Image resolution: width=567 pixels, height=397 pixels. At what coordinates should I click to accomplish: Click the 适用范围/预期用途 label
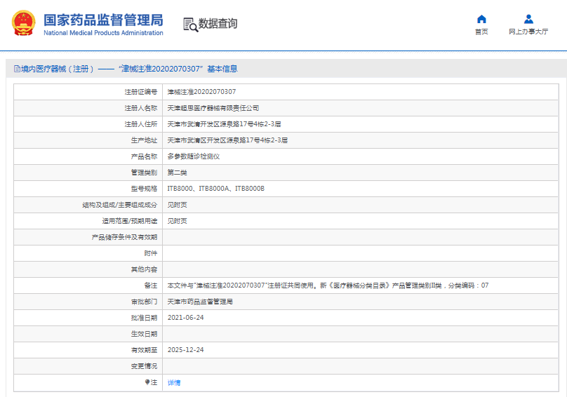[130, 221]
